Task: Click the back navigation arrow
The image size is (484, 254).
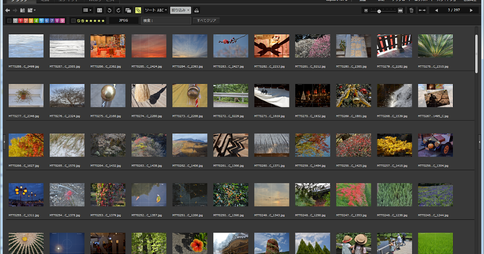Action: click(x=7, y=10)
